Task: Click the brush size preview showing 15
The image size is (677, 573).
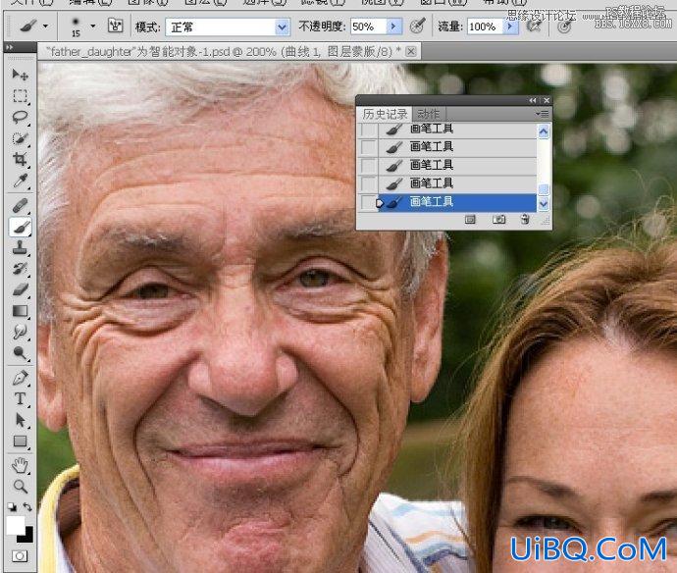Action: click(76, 26)
